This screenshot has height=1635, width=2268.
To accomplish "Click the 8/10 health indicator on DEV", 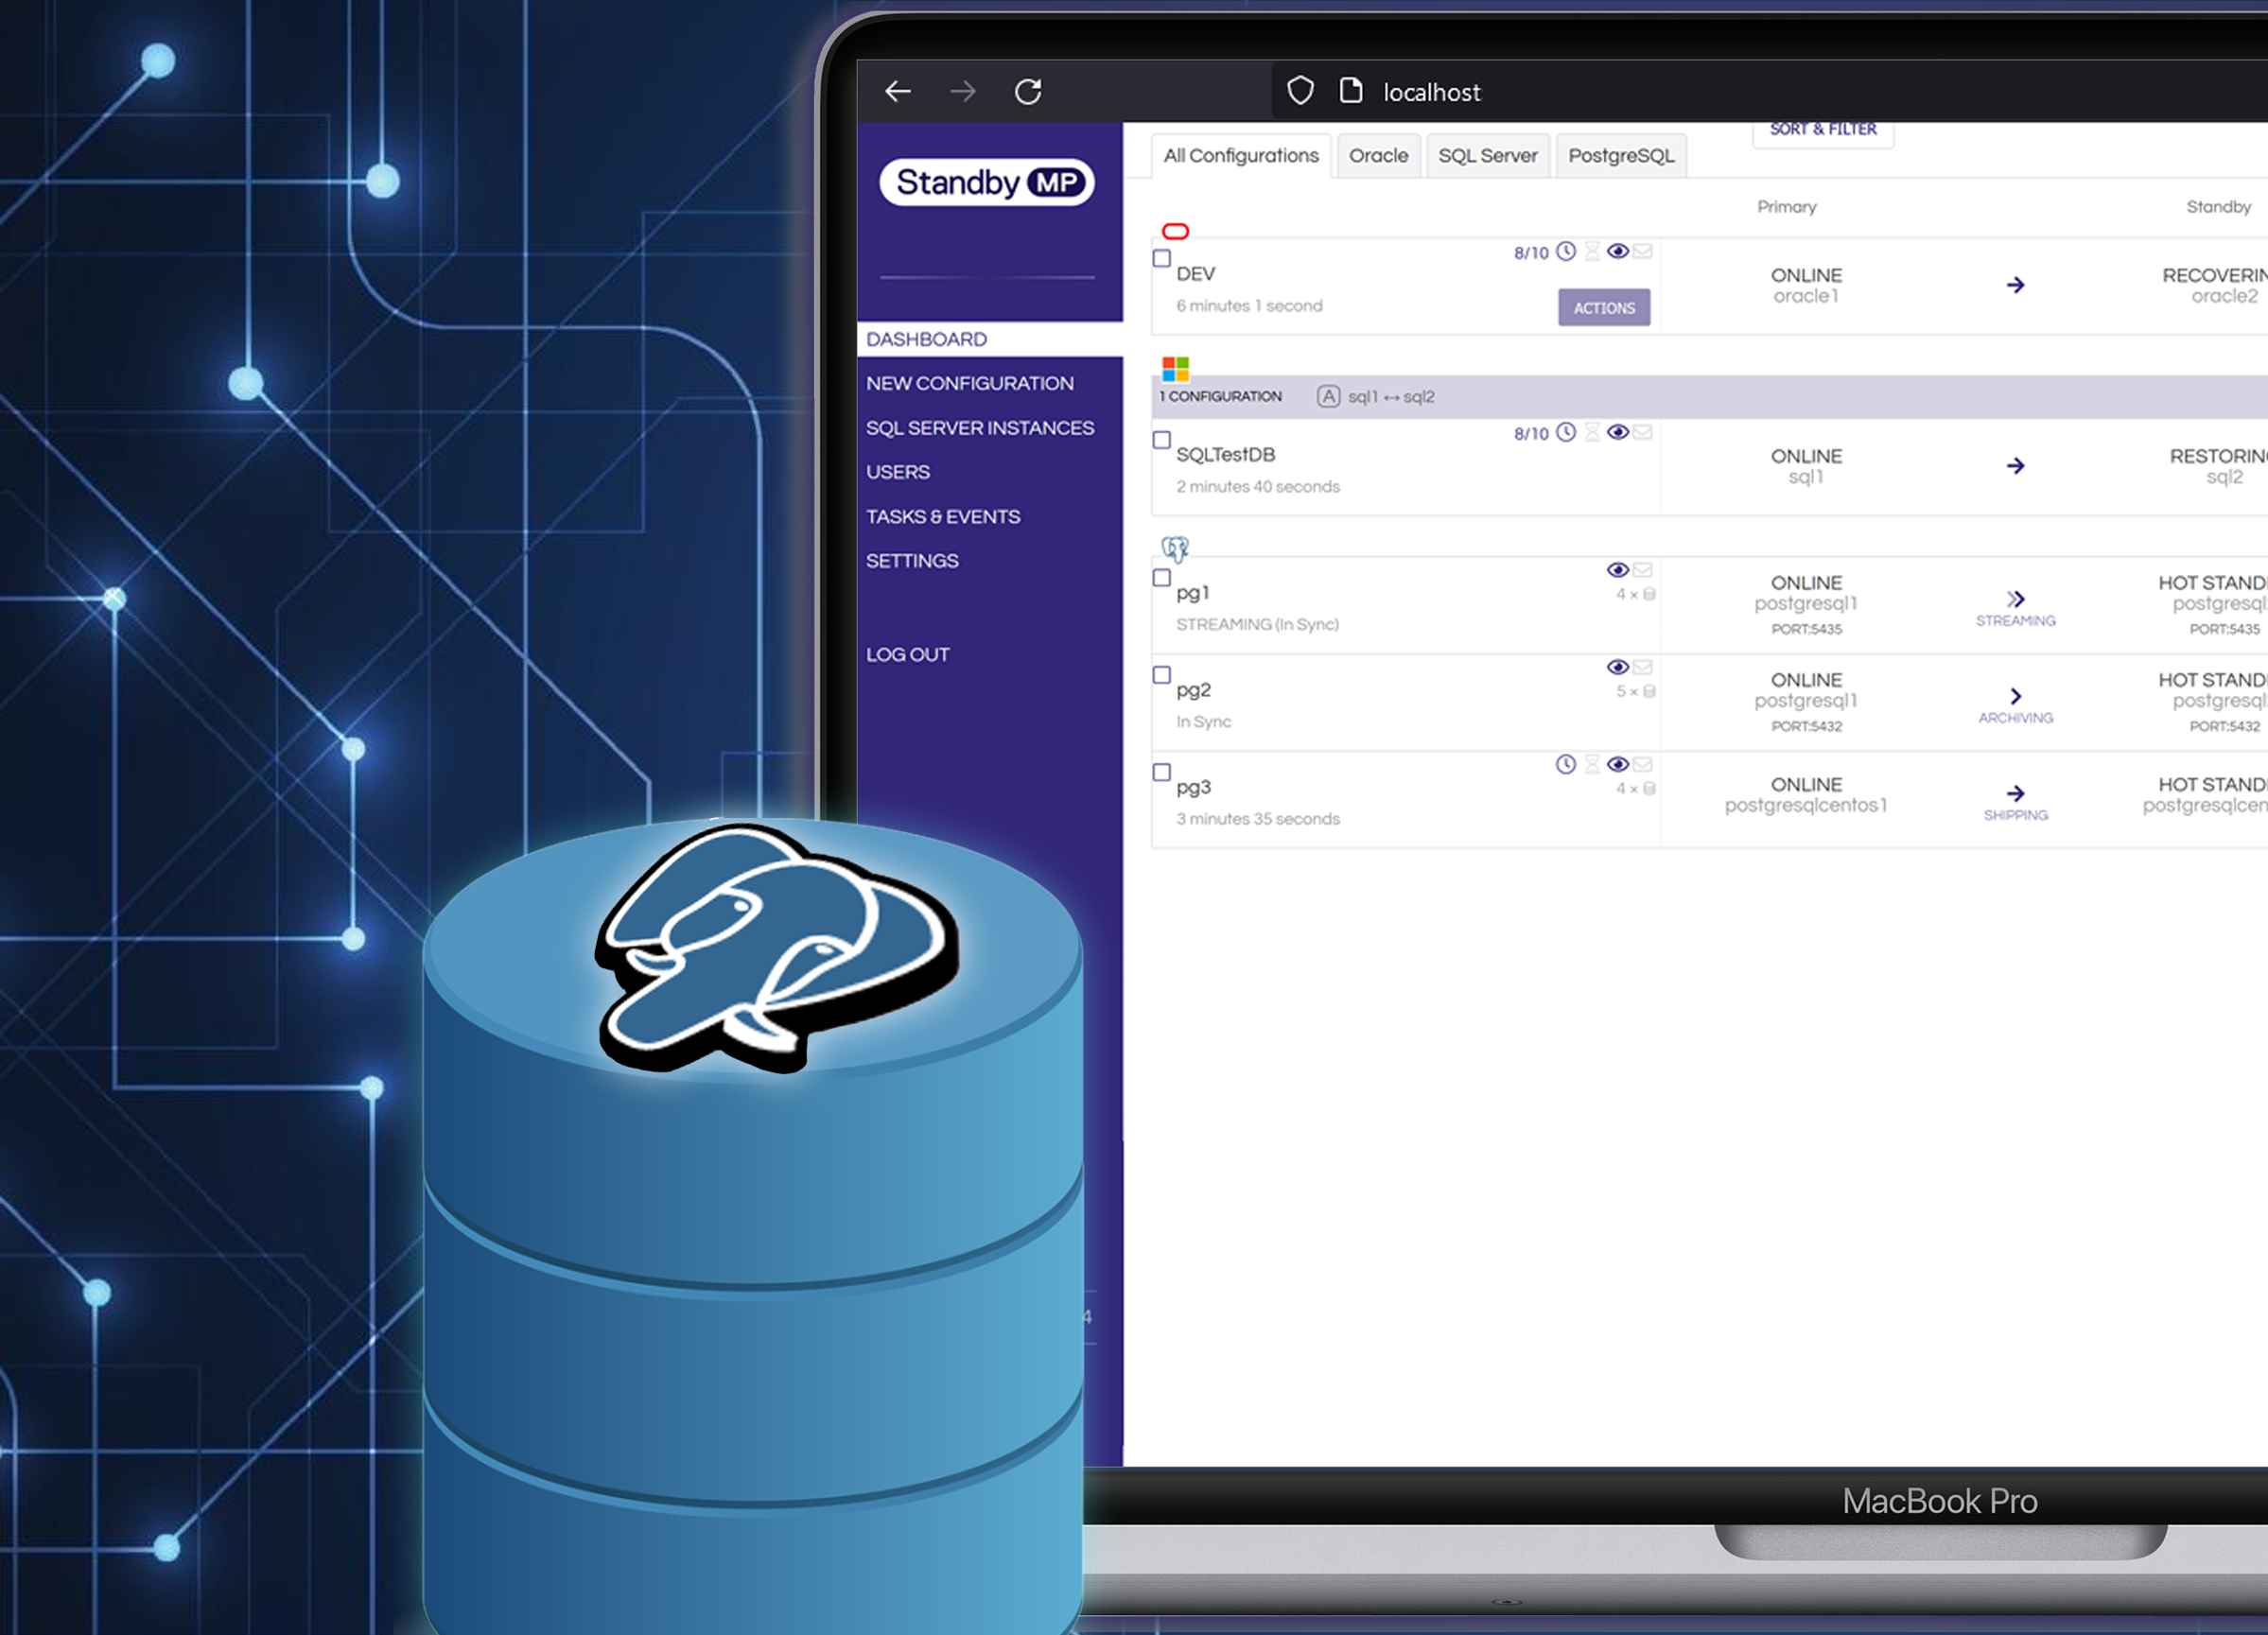I will point(1532,251).
